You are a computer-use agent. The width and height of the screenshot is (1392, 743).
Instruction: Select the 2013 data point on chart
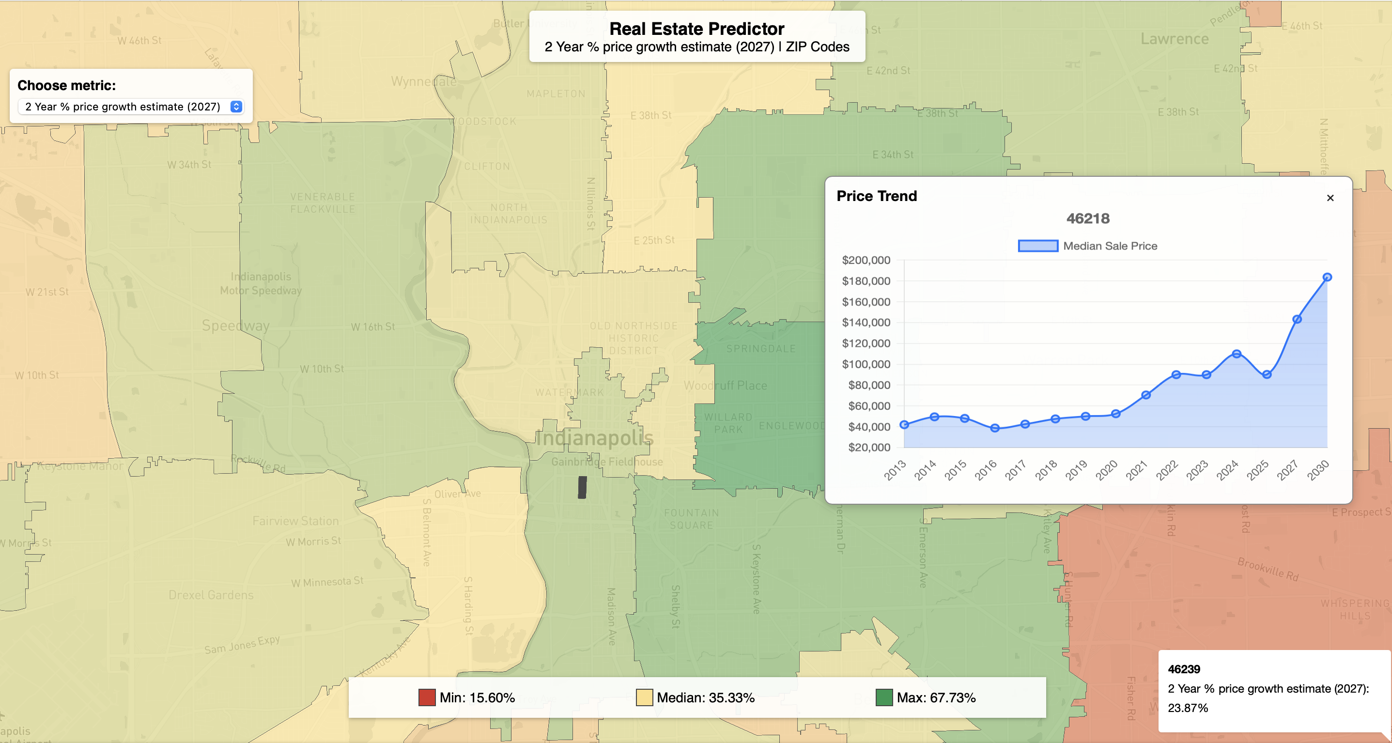click(x=904, y=425)
